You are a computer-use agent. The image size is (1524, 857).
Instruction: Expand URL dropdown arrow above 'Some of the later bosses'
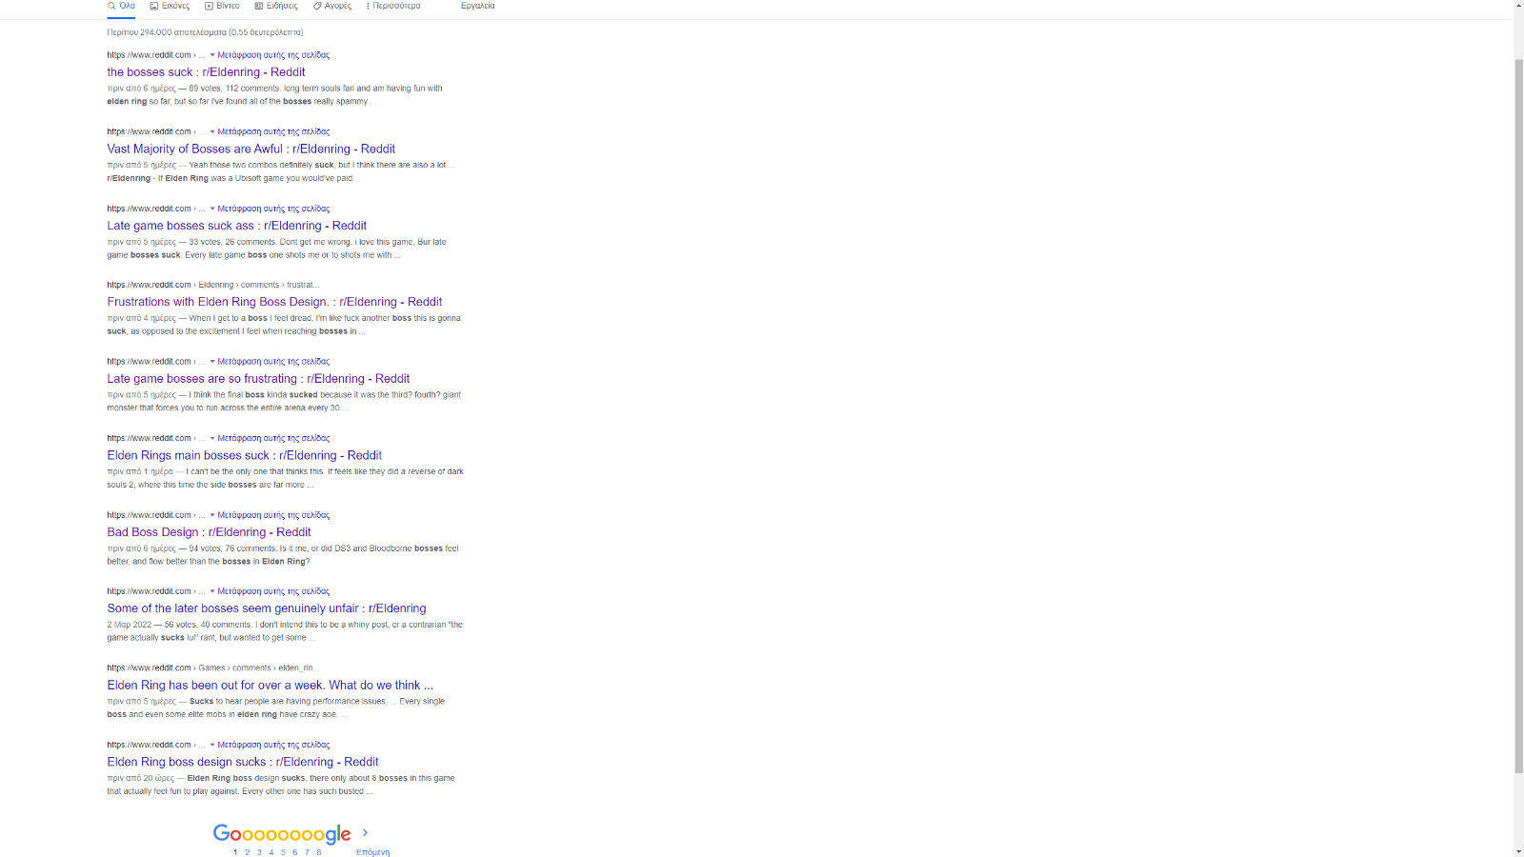pyautogui.click(x=212, y=591)
